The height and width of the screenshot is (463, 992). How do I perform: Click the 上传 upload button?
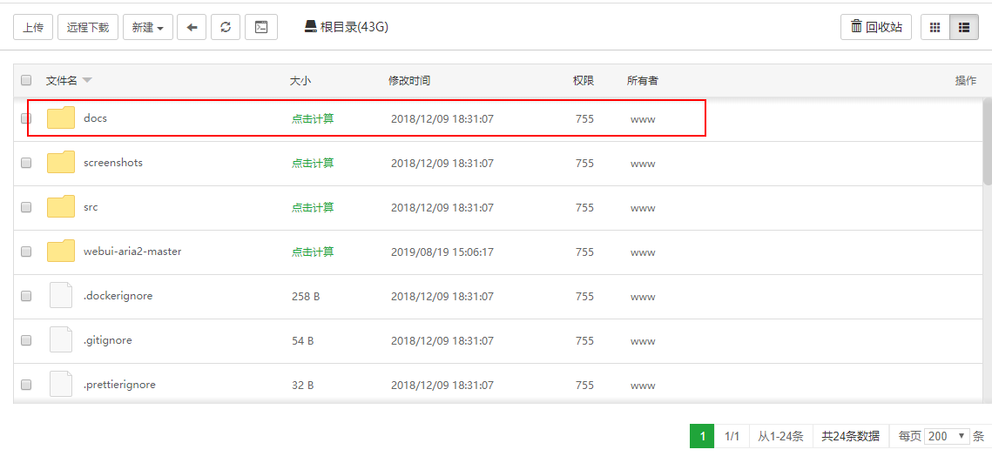point(33,27)
